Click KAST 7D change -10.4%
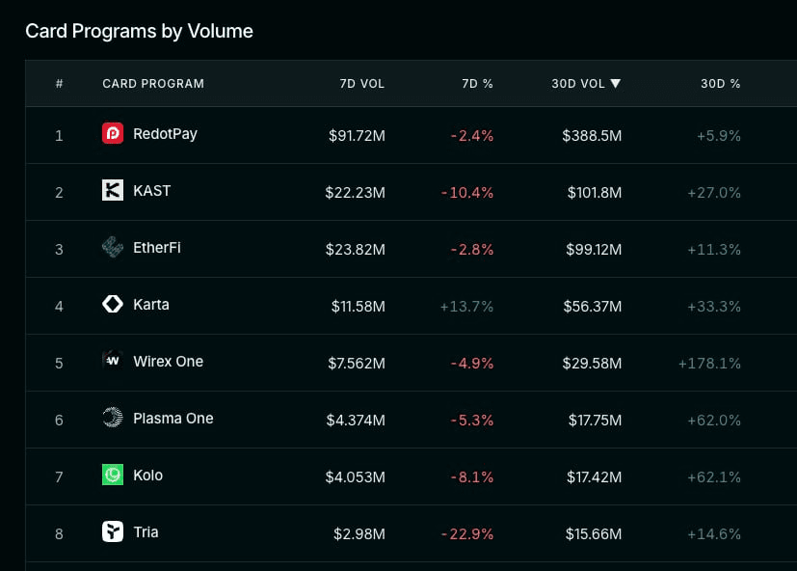 [467, 193]
